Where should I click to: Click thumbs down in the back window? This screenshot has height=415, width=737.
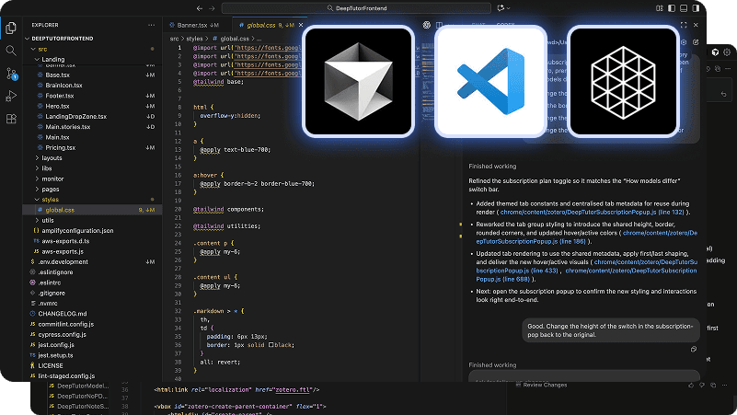click(702, 385)
